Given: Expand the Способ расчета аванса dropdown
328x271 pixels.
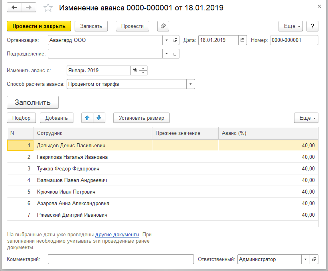Looking at the screenshot, I should pos(190,84).
